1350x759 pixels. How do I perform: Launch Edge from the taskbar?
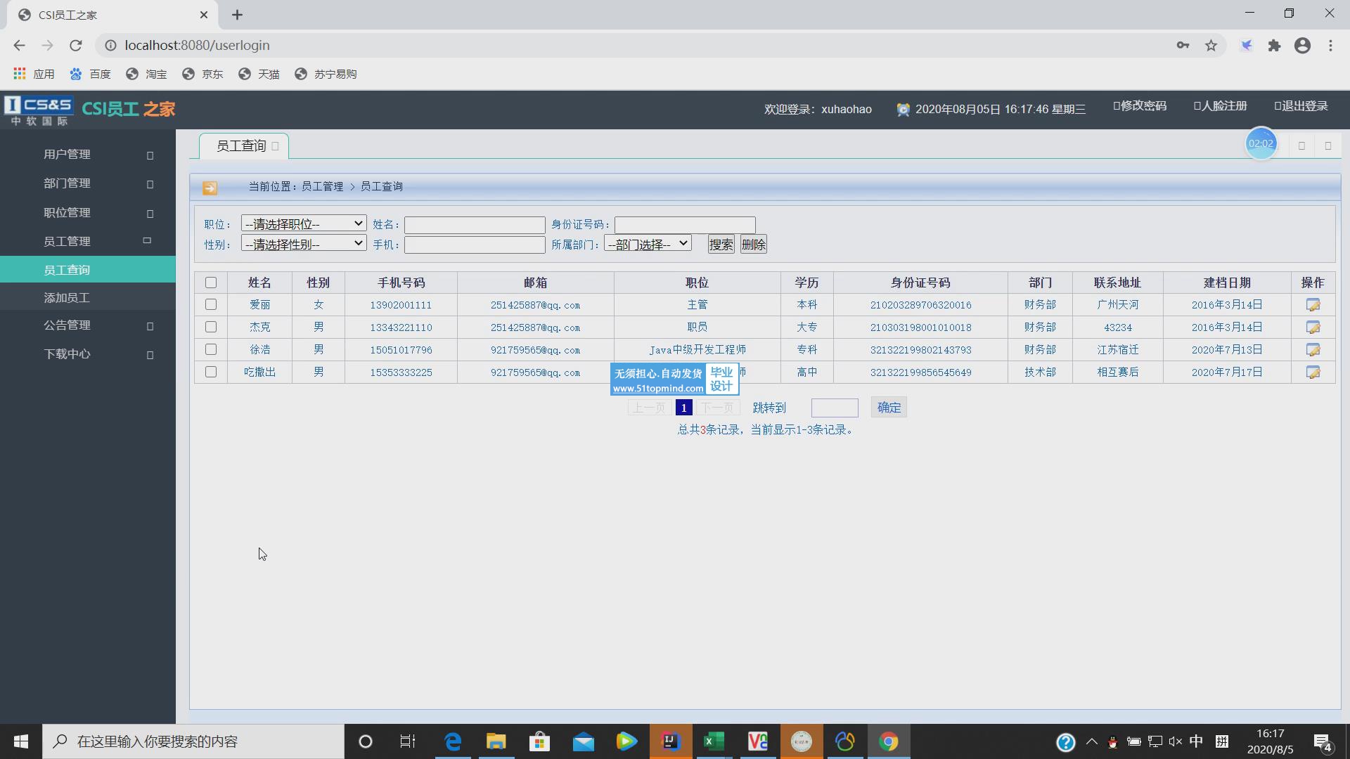point(453,741)
